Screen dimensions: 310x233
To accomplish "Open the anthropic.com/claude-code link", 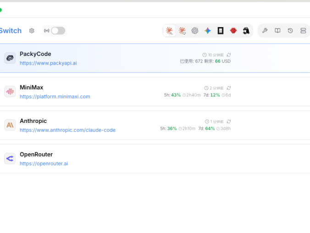I will point(67,130).
